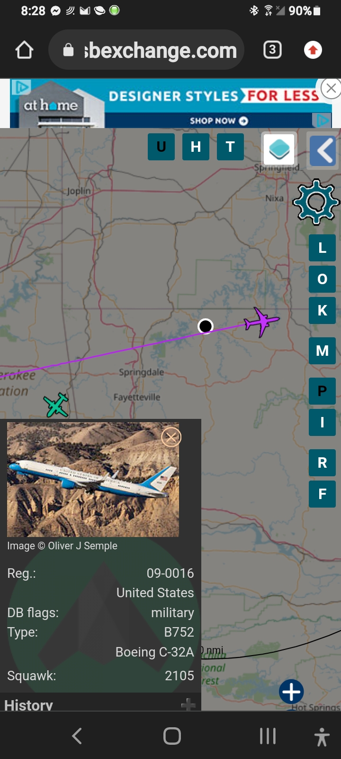
Task: Collapse sidebar with the left arrow button
Action: (x=324, y=150)
